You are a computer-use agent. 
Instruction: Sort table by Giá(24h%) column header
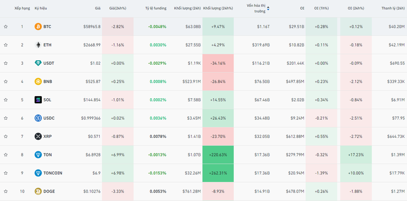point(118,9)
